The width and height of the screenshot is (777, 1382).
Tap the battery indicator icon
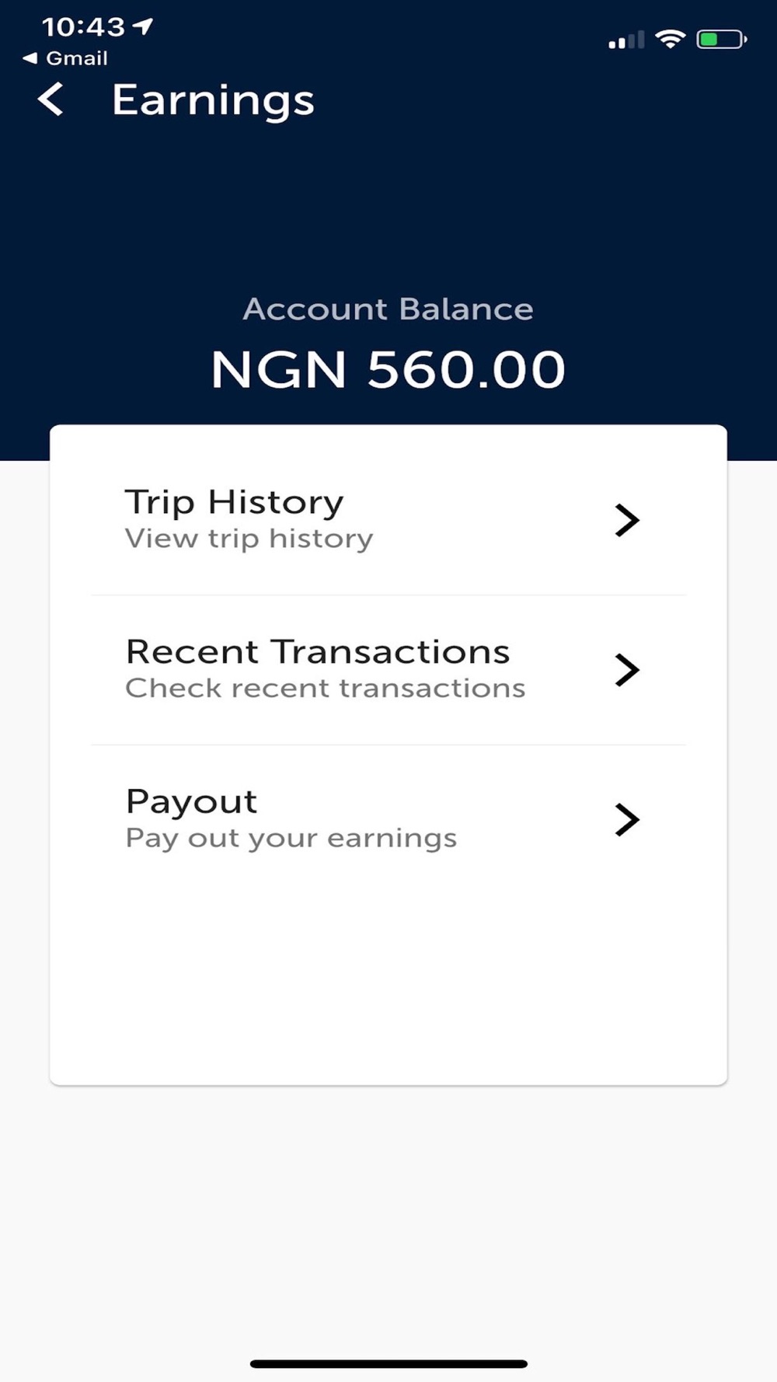click(721, 39)
